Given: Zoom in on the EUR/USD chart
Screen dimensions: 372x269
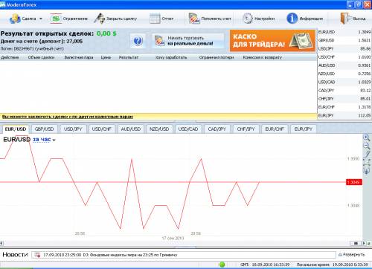Looking at the screenshot, I should point(366,137).
